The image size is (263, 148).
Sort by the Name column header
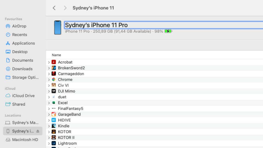56,55
